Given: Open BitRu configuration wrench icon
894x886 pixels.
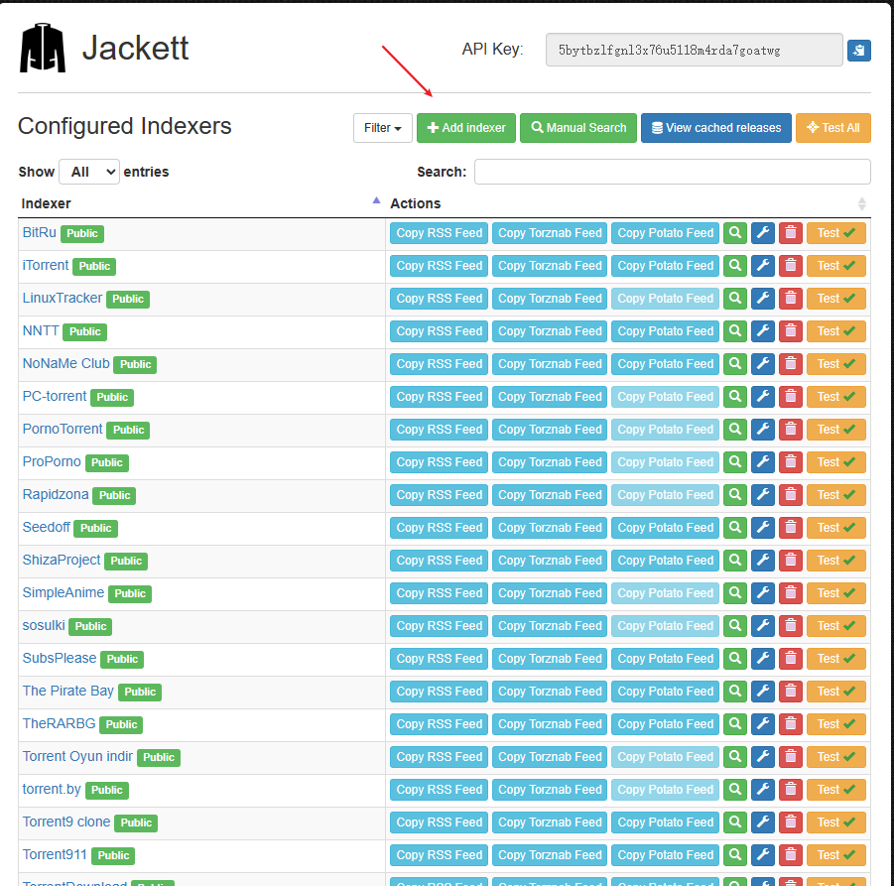Looking at the screenshot, I should point(763,233).
